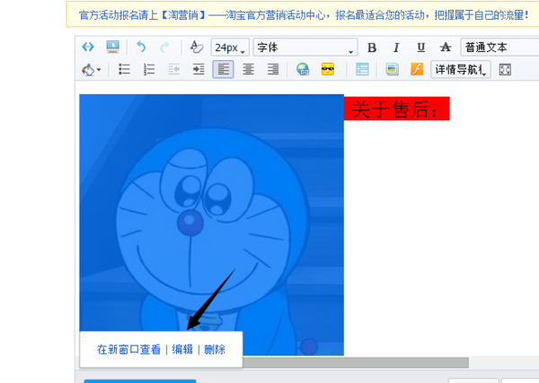Undo the last edit

pos(141,47)
